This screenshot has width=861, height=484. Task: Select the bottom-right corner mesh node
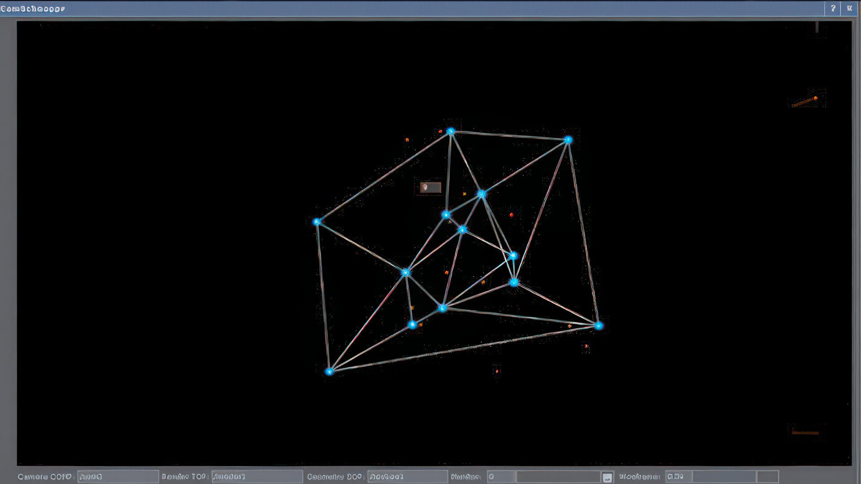(x=599, y=326)
